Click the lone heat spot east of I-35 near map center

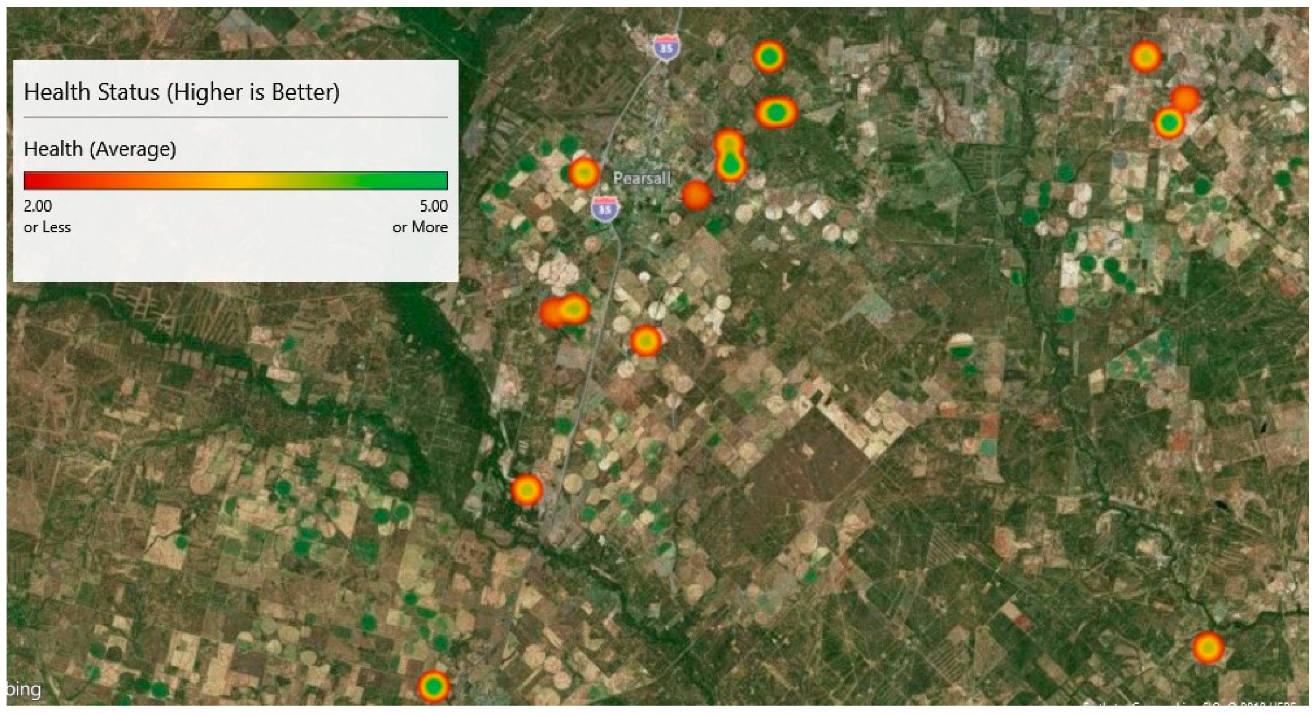[646, 341]
